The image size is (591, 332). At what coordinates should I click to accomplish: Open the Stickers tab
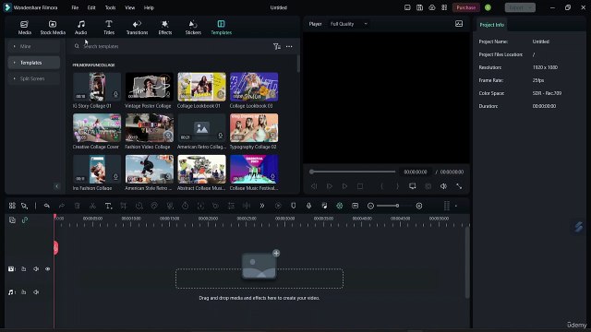193,28
